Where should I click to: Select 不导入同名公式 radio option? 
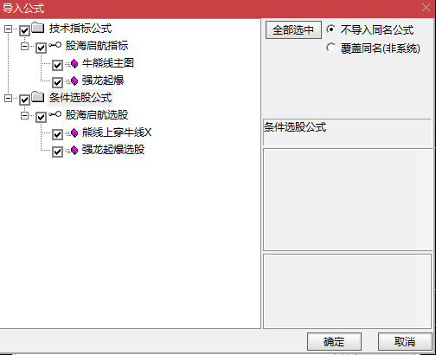pyautogui.click(x=331, y=29)
